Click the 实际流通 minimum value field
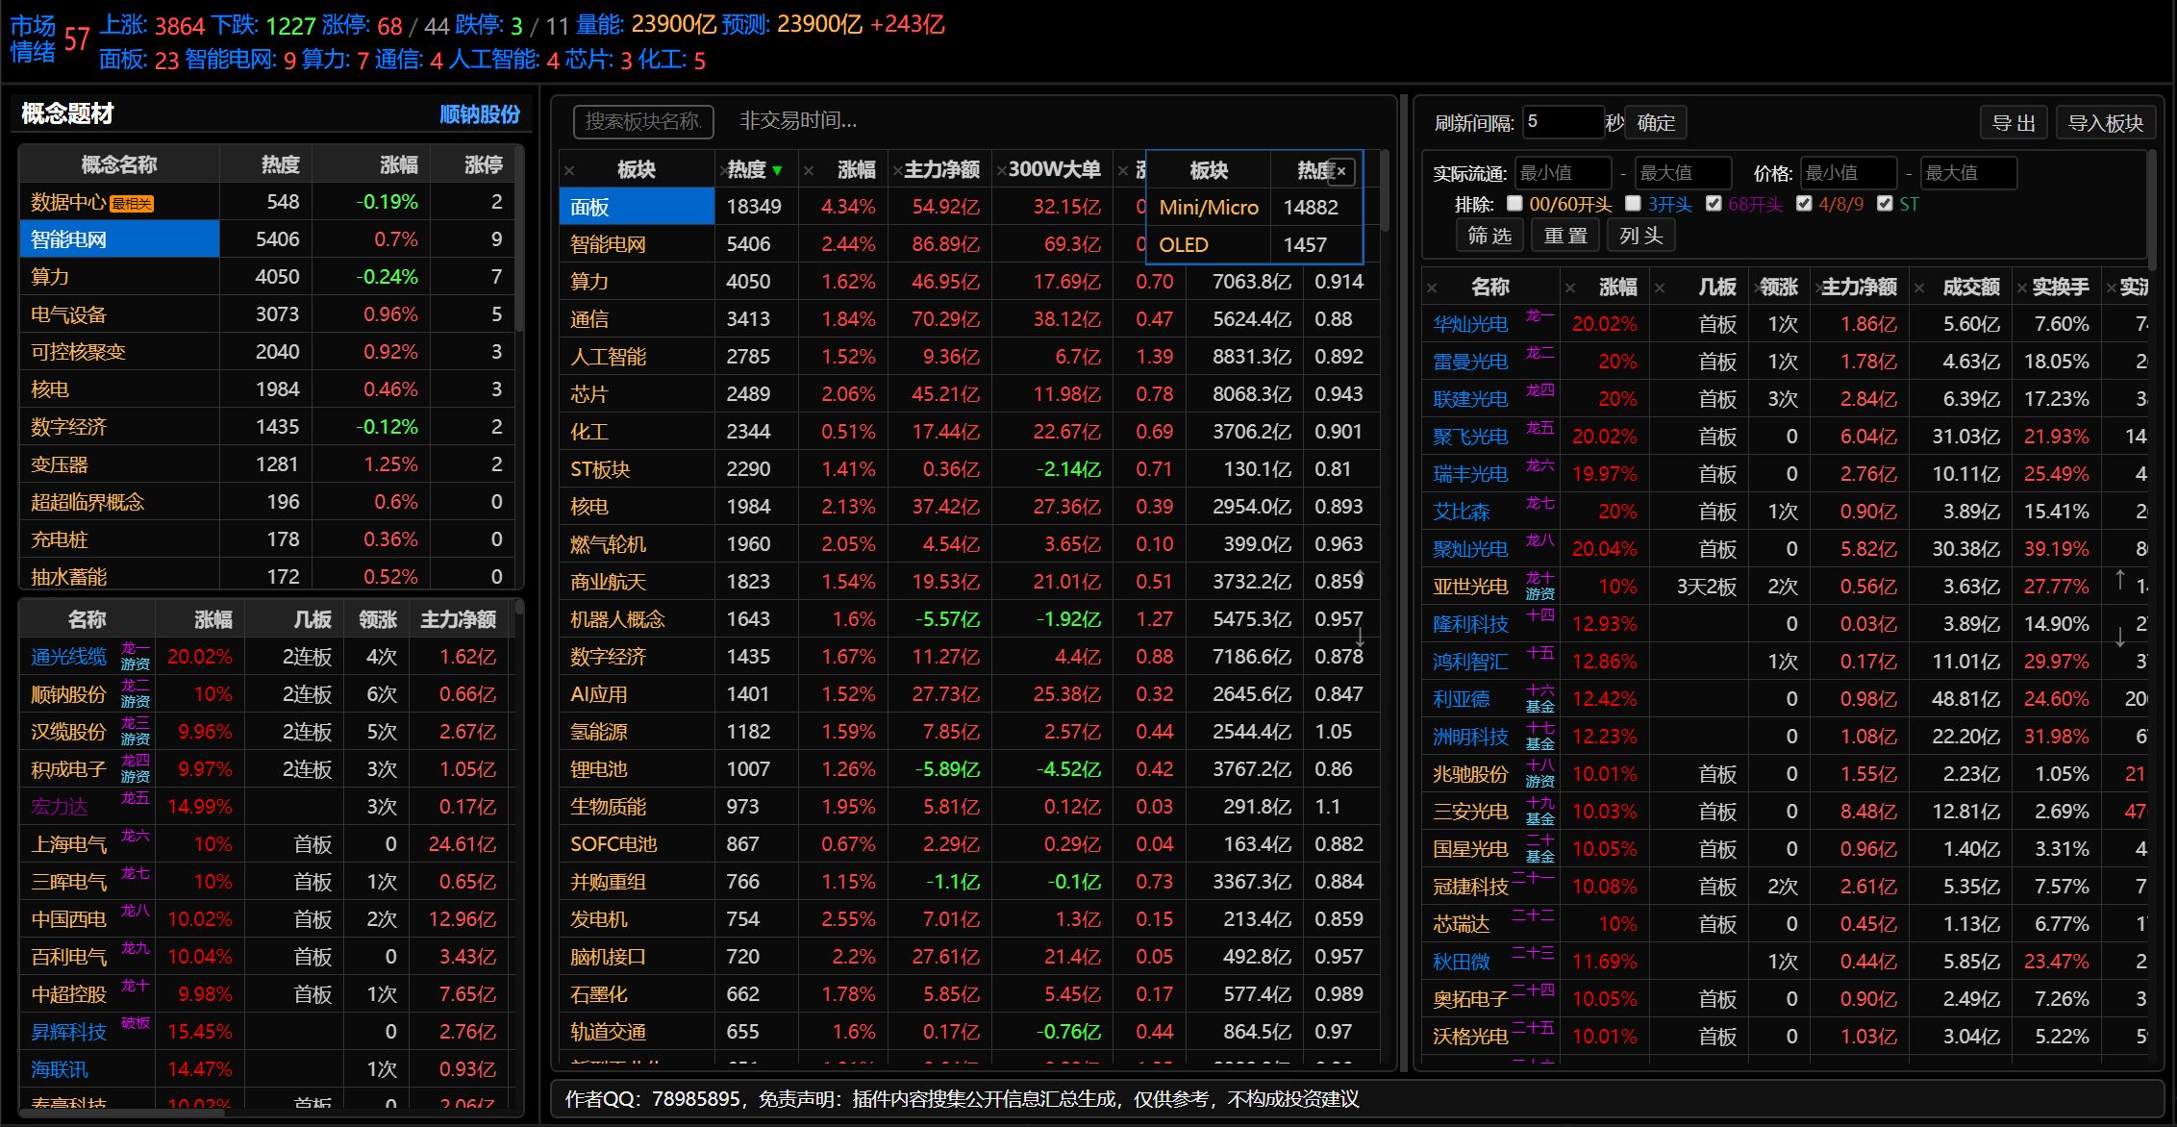Image resolution: width=2177 pixels, height=1127 pixels. (x=1563, y=173)
